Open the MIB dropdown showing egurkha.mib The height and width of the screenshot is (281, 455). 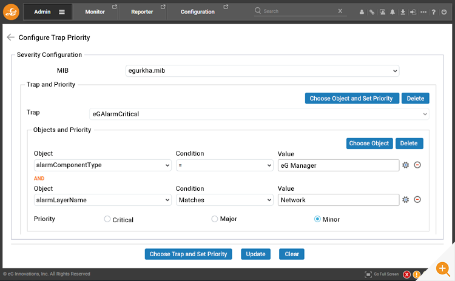pos(262,71)
